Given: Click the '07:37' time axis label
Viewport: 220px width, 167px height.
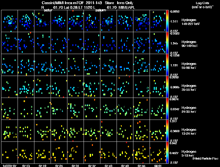Looking at the screenshot, I should point(92,166).
